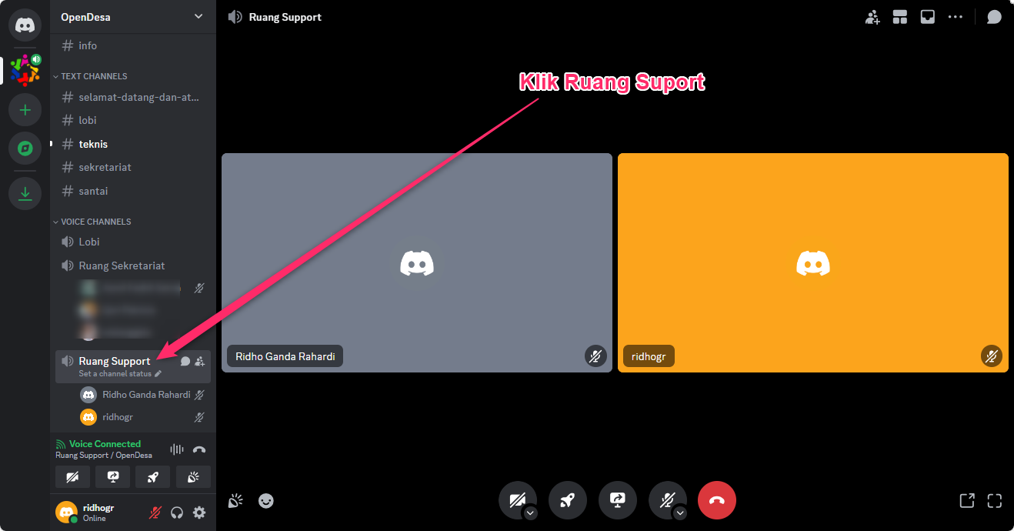This screenshot has height=531, width=1014.
Task: Open User Settings gear icon
Action: (x=199, y=513)
